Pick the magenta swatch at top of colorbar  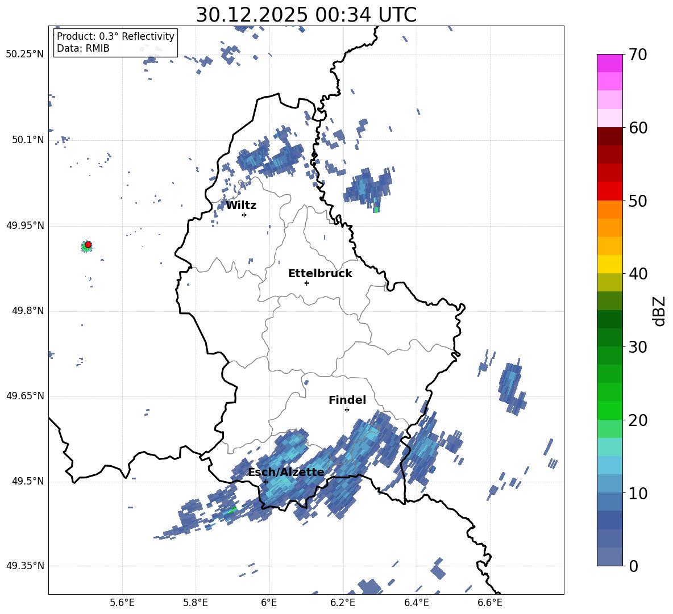tap(610, 63)
